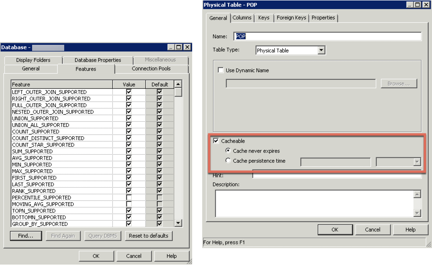Click Reset to defaults button
This screenshot has height=266, width=432.
pos(149,236)
